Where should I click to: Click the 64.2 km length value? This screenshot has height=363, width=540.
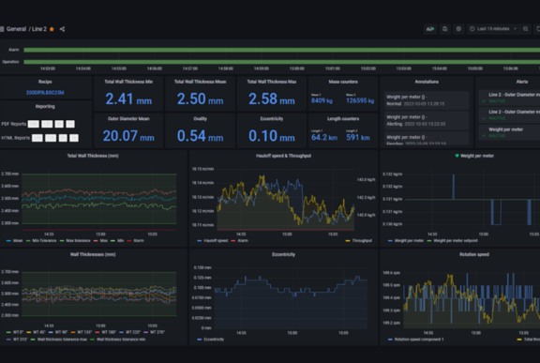pyautogui.click(x=324, y=138)
